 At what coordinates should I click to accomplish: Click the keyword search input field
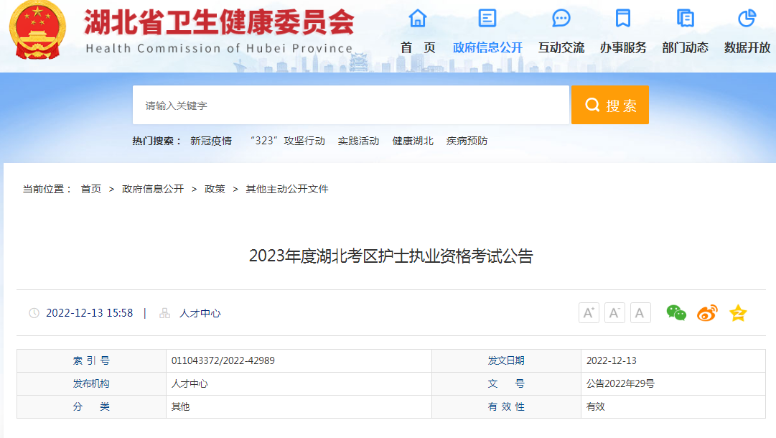pos(350,106)
